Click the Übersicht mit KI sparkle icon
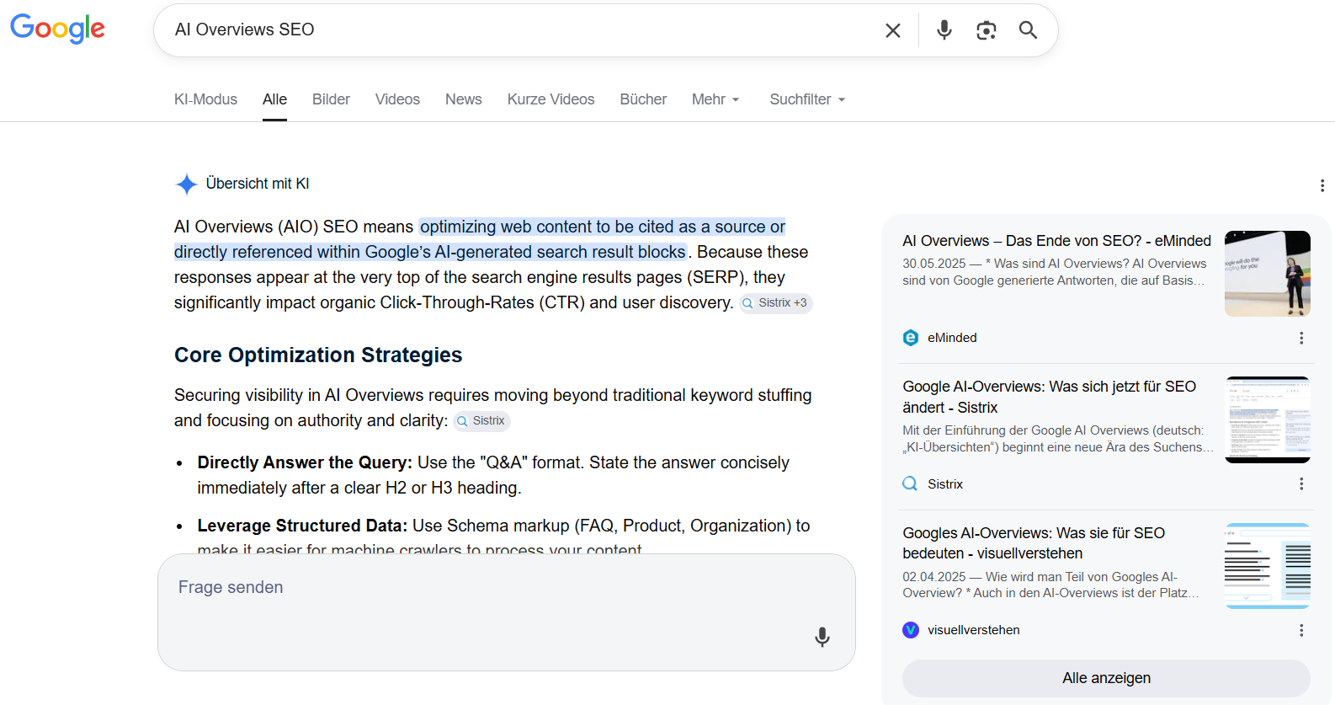 186,184
